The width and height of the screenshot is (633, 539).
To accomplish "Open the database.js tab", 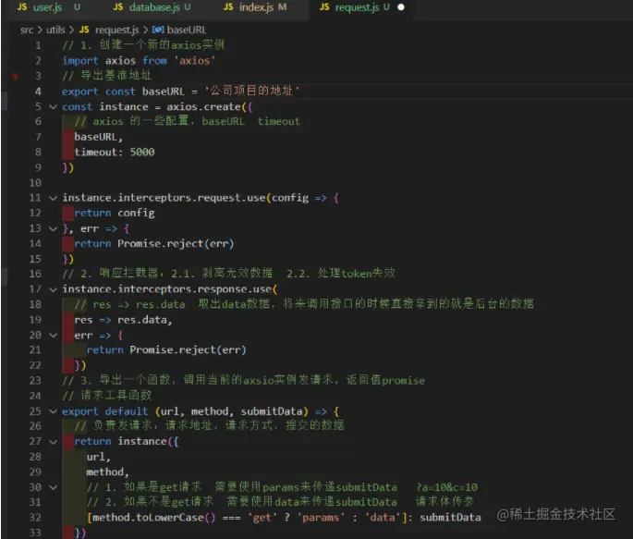I will [x=152, y=7].
